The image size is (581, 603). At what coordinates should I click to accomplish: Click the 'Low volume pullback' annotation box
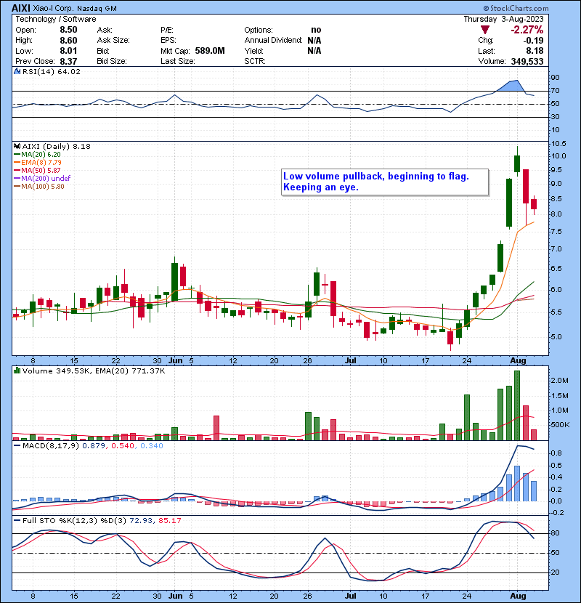(385, 182)
